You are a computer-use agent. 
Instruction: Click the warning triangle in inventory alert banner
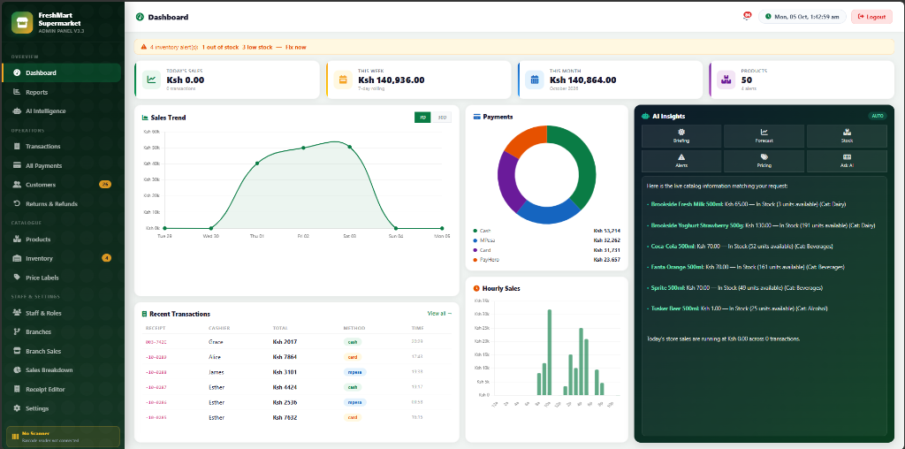pos(144,47)
